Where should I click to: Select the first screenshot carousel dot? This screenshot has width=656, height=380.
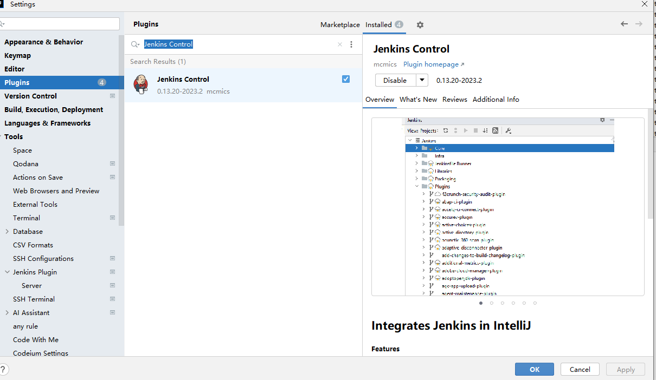click(x=481, y=303)
